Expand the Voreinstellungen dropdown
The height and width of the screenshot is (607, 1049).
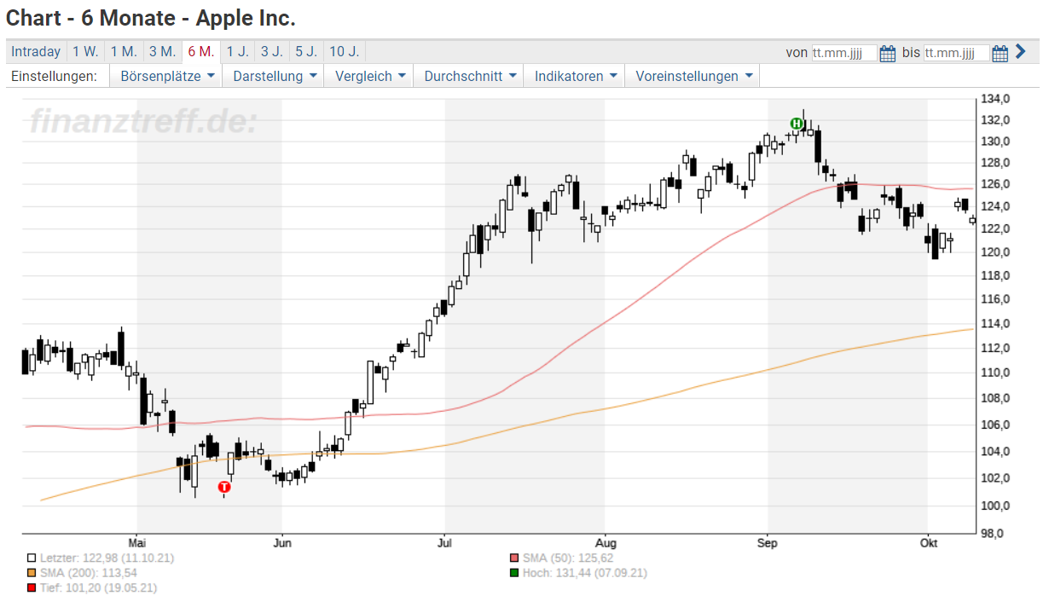coord(692,76)
